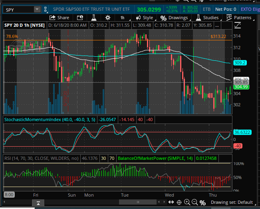This screenshot has width=260, height=209.
Task: Click the Thu date axis label
Action: pos(213,195)
